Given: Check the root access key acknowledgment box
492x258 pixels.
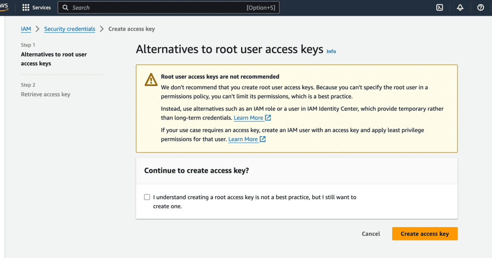Looking at the screenshot, I should [x=147, y=197].
